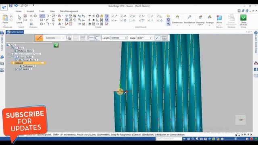The width and height of the screenshot is (258, 145).
Task: Open the Facebook icon on right sidebar
Action: coord(256,69)
